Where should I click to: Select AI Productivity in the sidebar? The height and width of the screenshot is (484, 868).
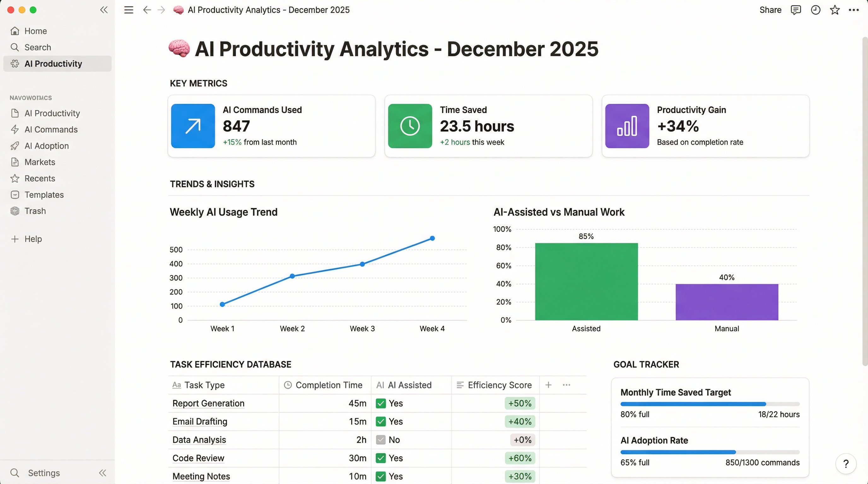coord(53,64)
